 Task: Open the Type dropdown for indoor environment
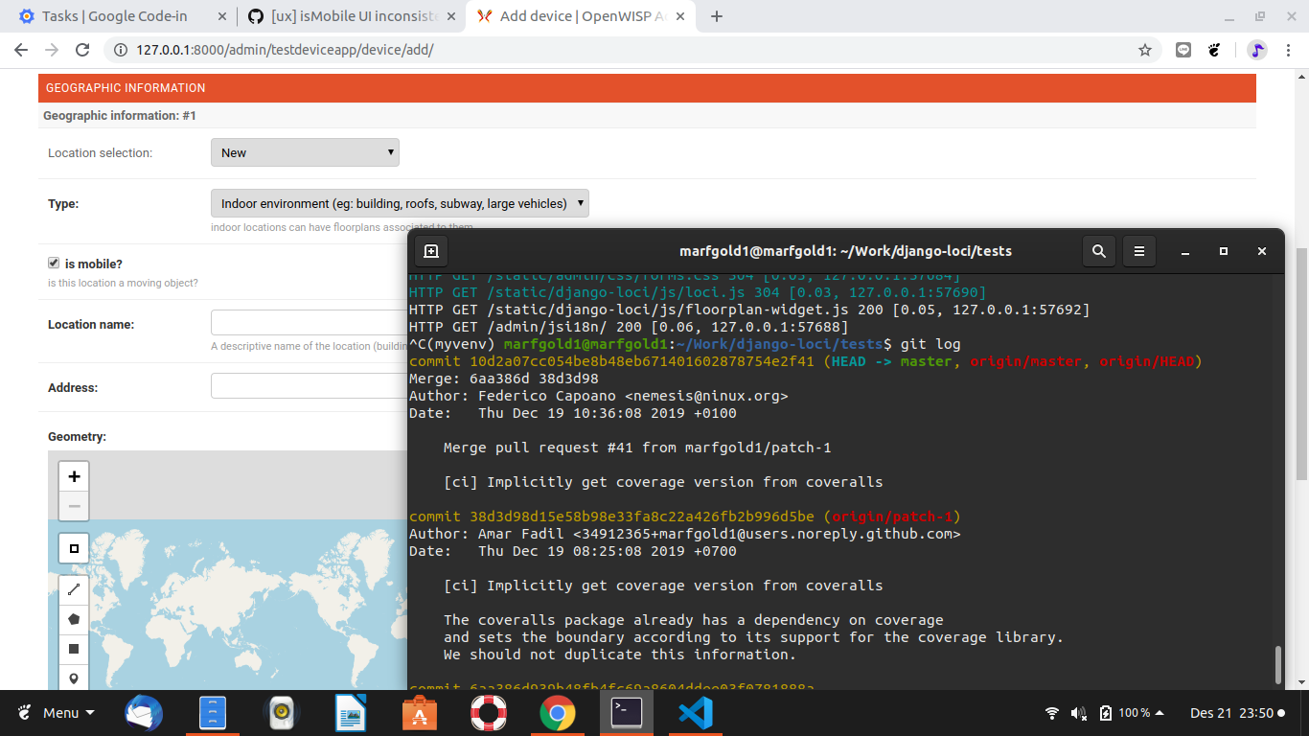tap(400, 203)
